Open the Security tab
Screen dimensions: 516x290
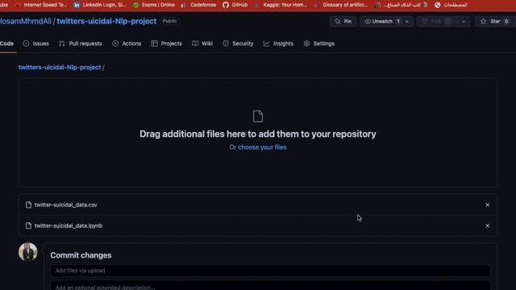pyautogui.click(x=238, y=43)
